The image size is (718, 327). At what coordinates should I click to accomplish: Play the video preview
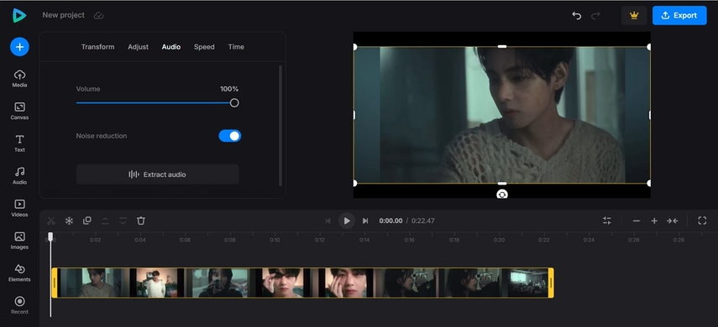(347, 221)
